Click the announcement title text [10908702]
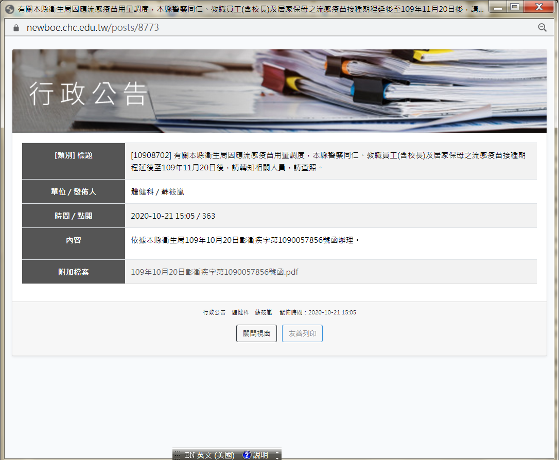The height and width of the screenshot is (460, 560). coord(328,161)
